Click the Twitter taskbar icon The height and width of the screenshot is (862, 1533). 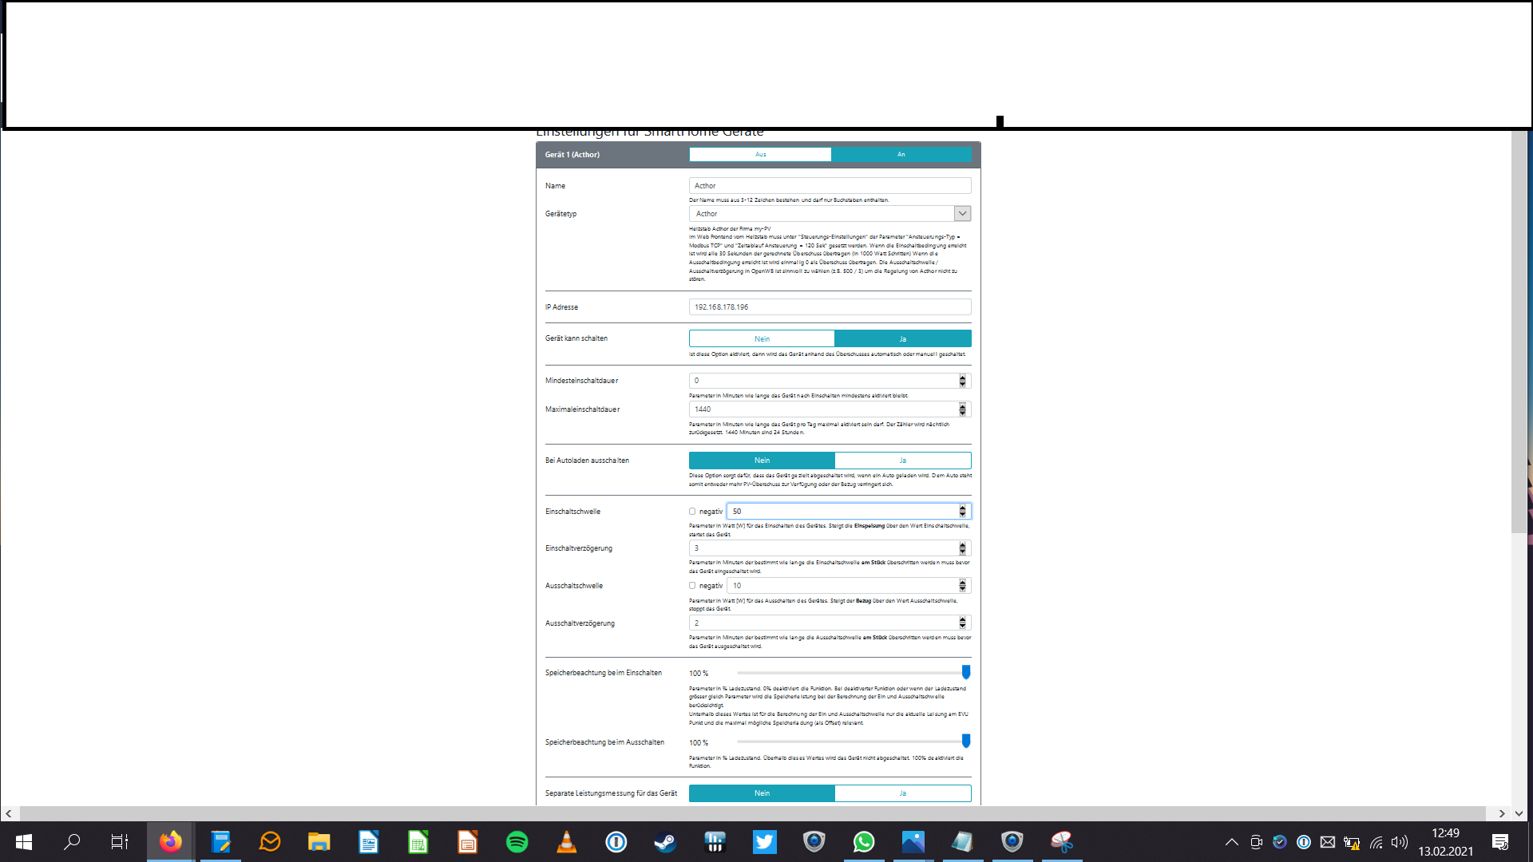[x=764, y=842]
